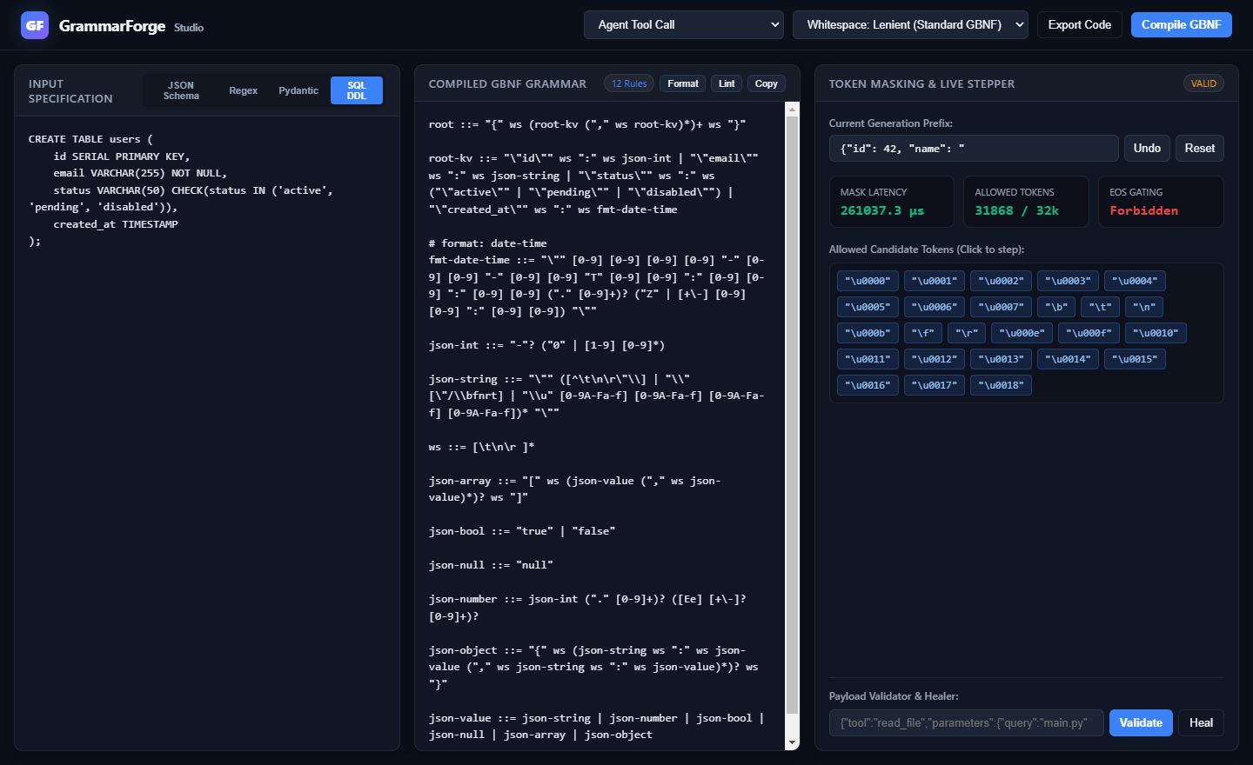Click the Current Generation Prefix field
Image resolution: width=1253 pixels, height=765 pixels.
coord(974,149)
